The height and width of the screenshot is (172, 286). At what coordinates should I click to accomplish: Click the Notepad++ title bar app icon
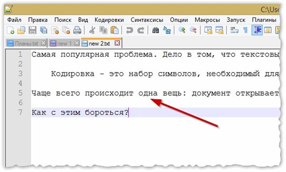click(9, 9)
